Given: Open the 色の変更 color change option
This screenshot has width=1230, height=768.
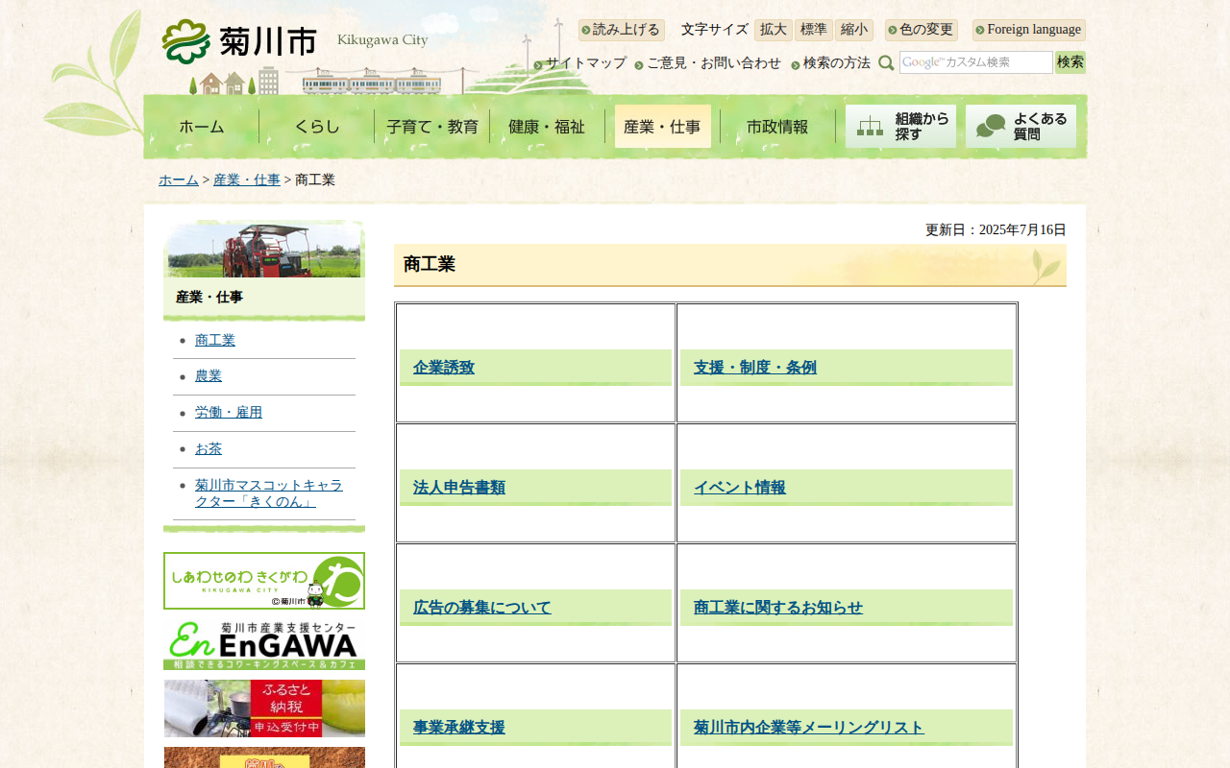Looking at the screenshot, I should pyautogui.click(x=922, y=30).
